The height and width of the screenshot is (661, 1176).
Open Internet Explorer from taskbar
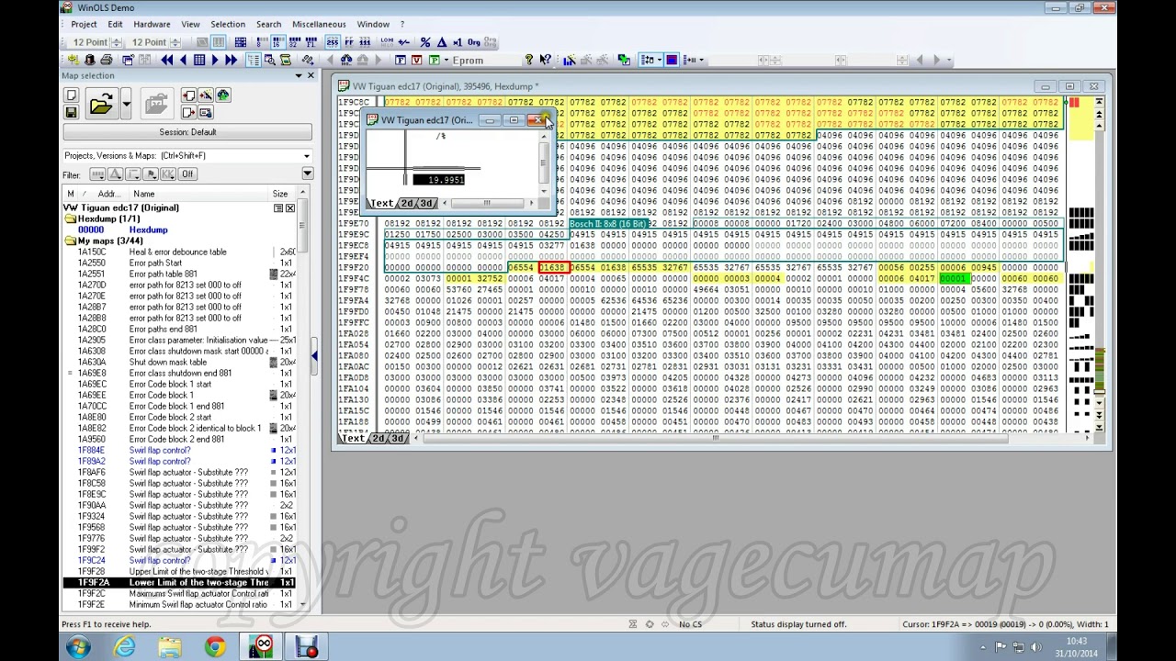(x=124, y=648)
